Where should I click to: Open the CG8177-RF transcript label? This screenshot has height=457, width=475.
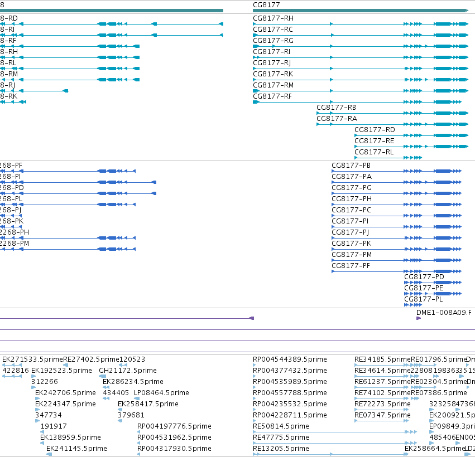[x=272, y=97]
